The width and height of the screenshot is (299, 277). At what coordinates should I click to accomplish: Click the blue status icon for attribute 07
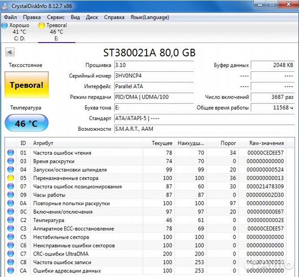coord(11,186)
